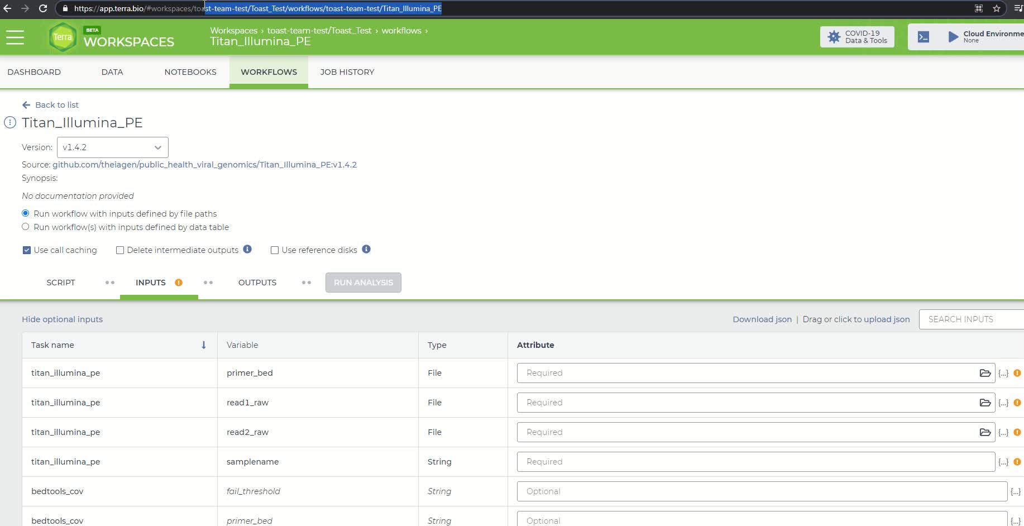Select run workflow with data table option

point(26,227)
